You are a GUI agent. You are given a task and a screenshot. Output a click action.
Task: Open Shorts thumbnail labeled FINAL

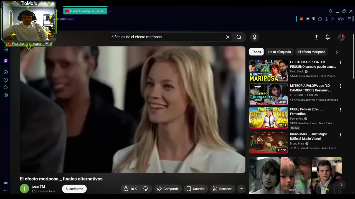[x=327, y=176]
